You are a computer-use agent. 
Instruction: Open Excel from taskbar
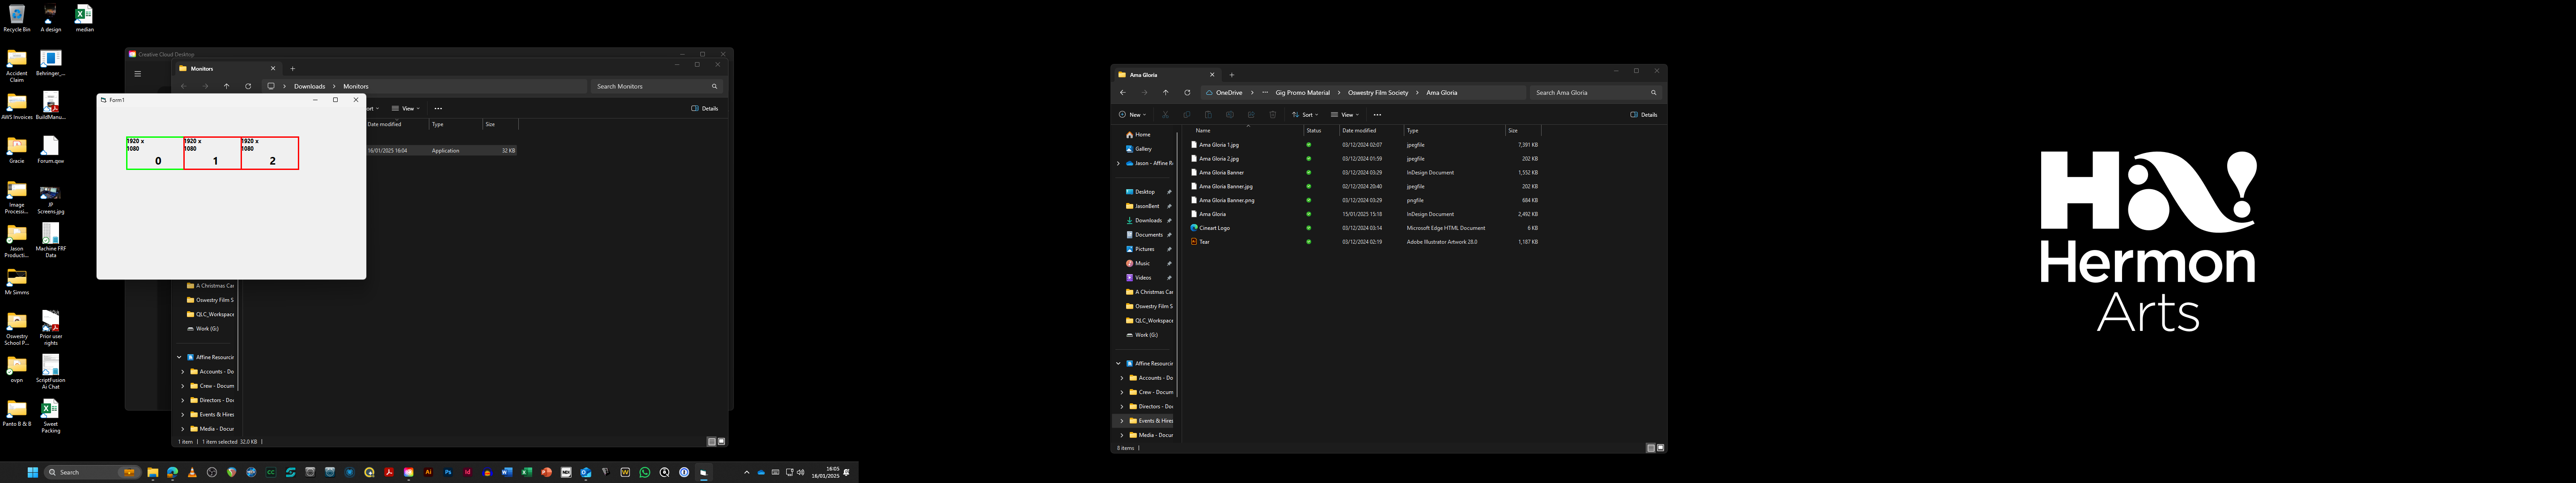[x=527, y=472]
